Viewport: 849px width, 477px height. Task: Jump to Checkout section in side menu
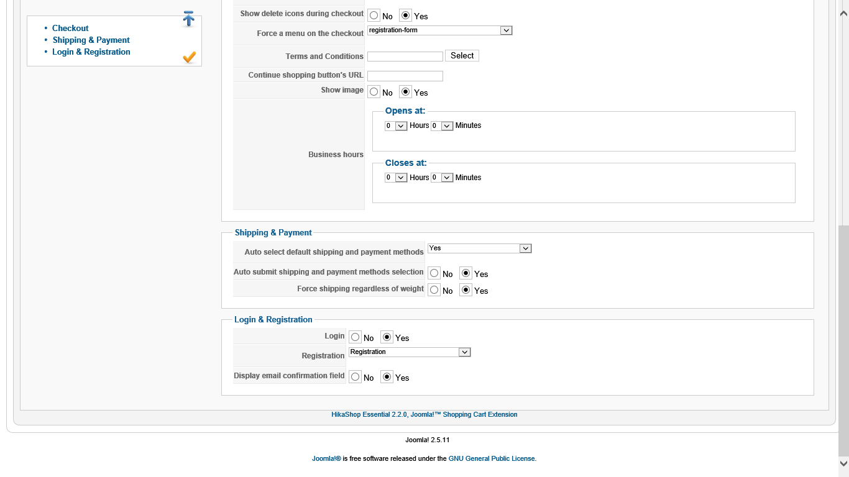[x=70, y=28]
